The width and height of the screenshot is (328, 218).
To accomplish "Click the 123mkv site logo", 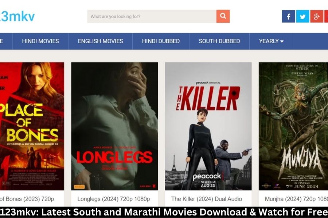I will click(17, 16).
